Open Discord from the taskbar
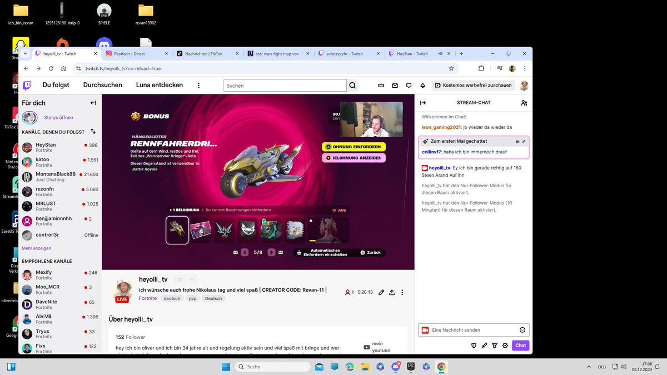Screen dimensions: 667x375 coord(396,367)
